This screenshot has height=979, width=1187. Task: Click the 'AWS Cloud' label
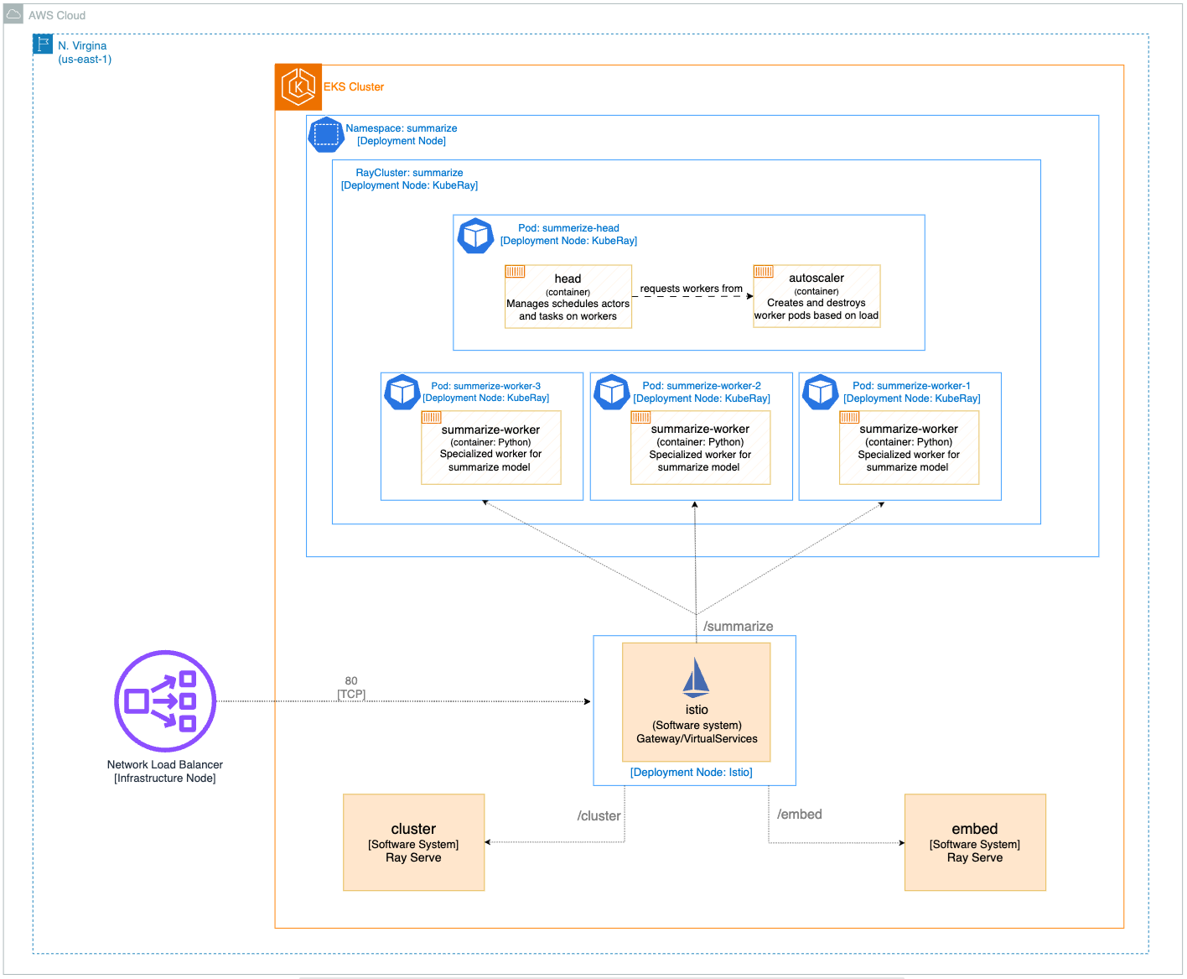pyautogui.click(x=57, y=15)
